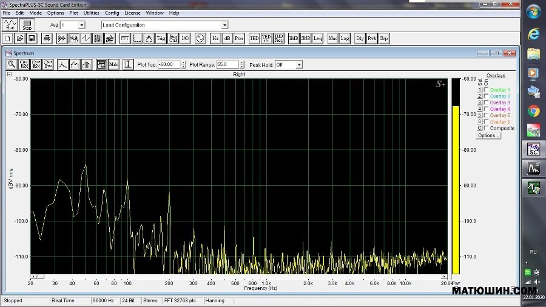Open the SNR measurement tool

coord(305,38)
